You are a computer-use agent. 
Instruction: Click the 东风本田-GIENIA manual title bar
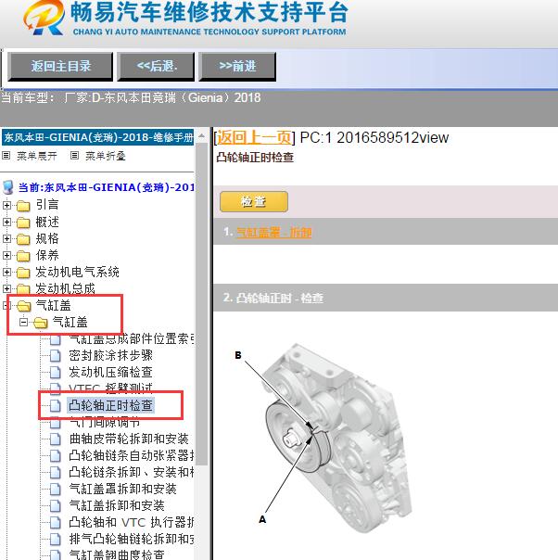point(98,137)
